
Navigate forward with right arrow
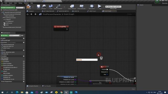point(35,14)
